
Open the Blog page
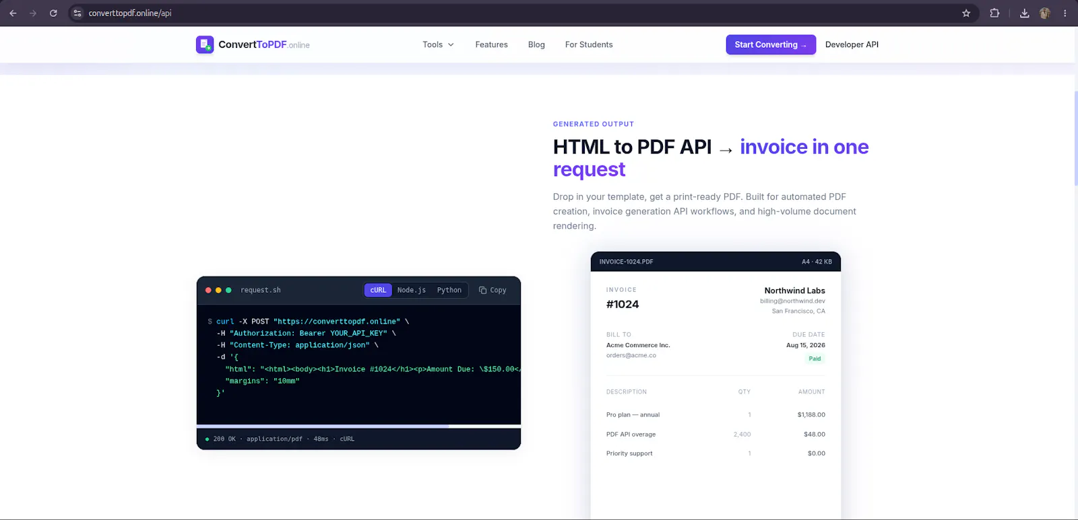tap(536, 44)
